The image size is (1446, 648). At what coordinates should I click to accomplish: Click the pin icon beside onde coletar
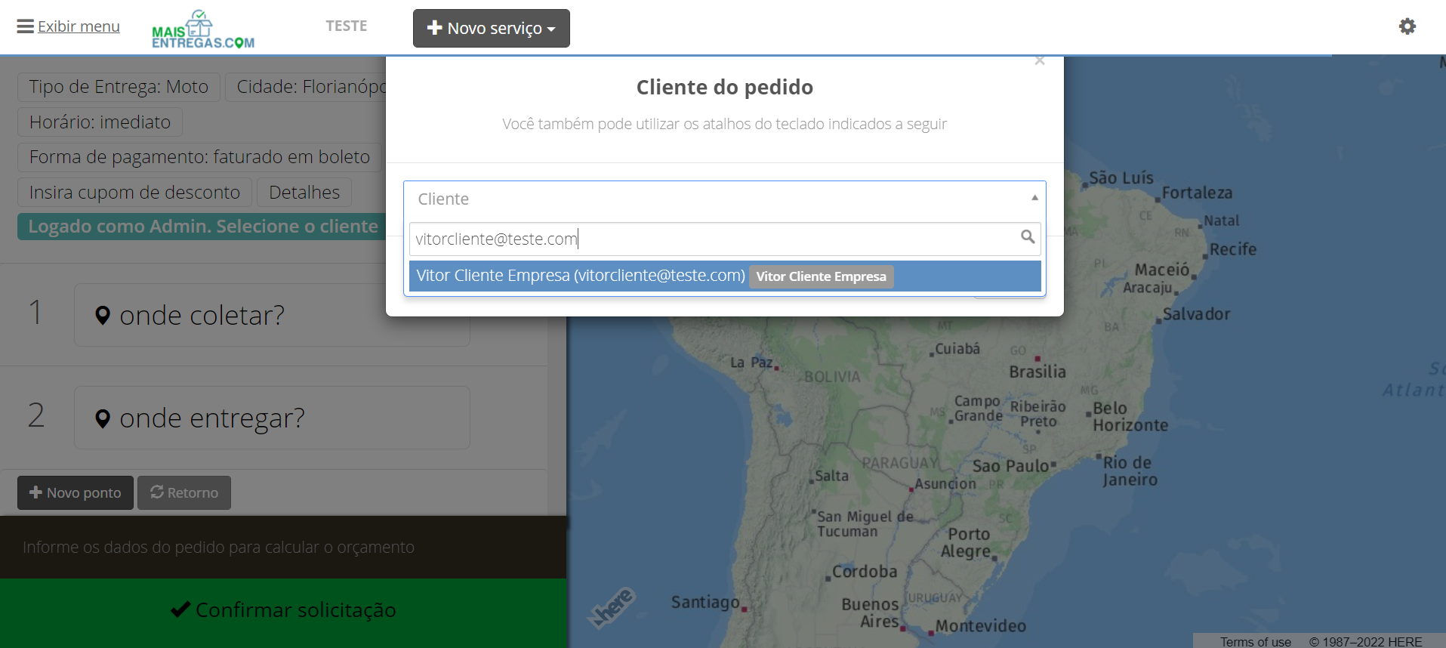click(103, 316)
